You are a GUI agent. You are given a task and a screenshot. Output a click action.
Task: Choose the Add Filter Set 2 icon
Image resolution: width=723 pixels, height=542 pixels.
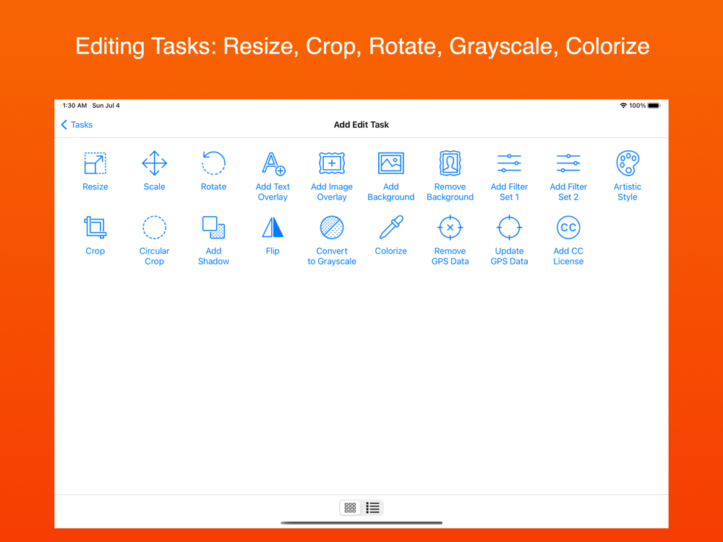pyautogui.click(x=568, y=163)
